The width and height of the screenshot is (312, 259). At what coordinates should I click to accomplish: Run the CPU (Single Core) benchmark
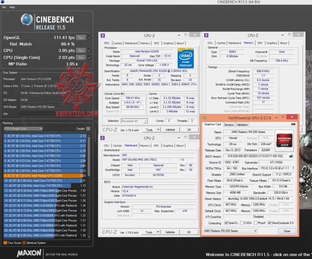tap(81, 58)
